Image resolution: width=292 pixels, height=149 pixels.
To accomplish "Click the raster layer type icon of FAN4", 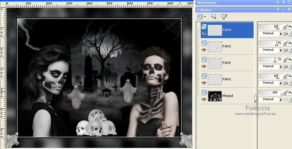I will coord(204,27).
